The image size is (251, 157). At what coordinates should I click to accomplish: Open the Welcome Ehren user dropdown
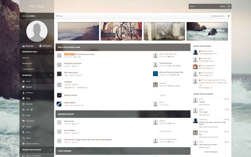click(x=29, y=16)
